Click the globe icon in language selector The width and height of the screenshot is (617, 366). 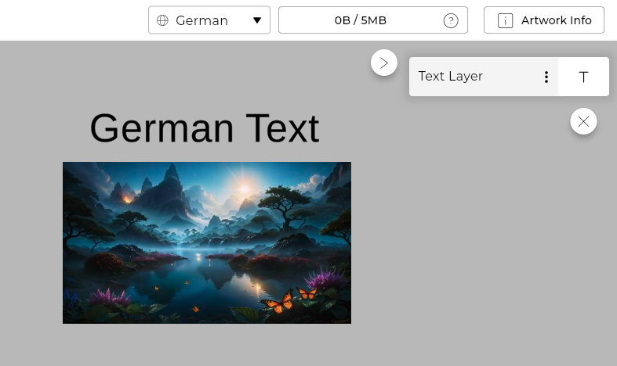coord(162,20)
